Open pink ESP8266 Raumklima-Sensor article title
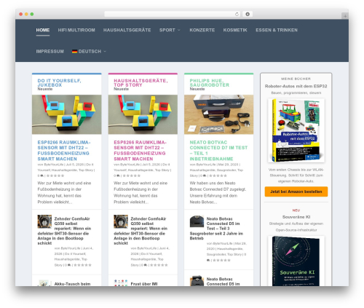Image resolution: width=364 pixels, height=308 pixels. point(140,151)
